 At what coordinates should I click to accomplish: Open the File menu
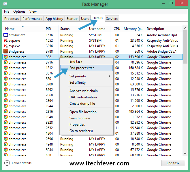(x=7, y=12)
